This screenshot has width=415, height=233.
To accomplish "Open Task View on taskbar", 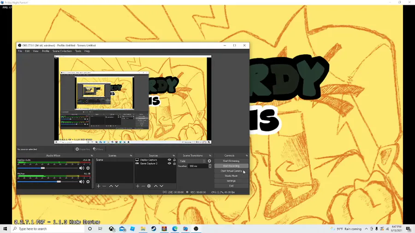I will [100, 229].
